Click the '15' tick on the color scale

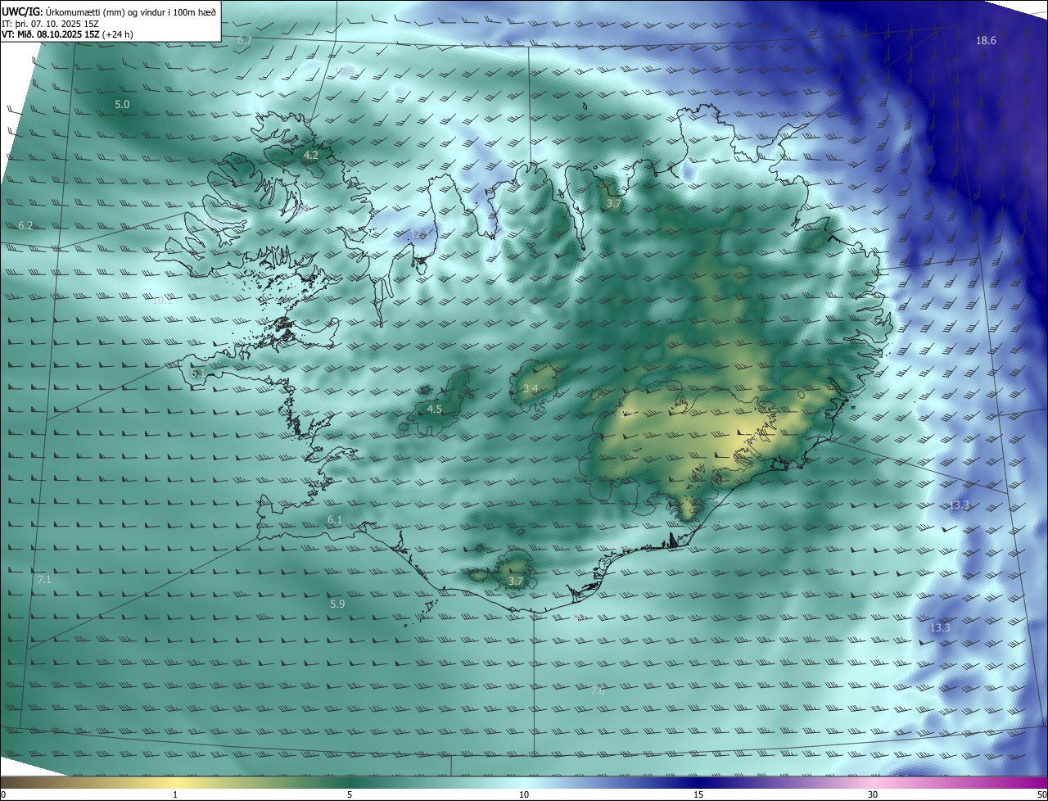click(698, 794)
